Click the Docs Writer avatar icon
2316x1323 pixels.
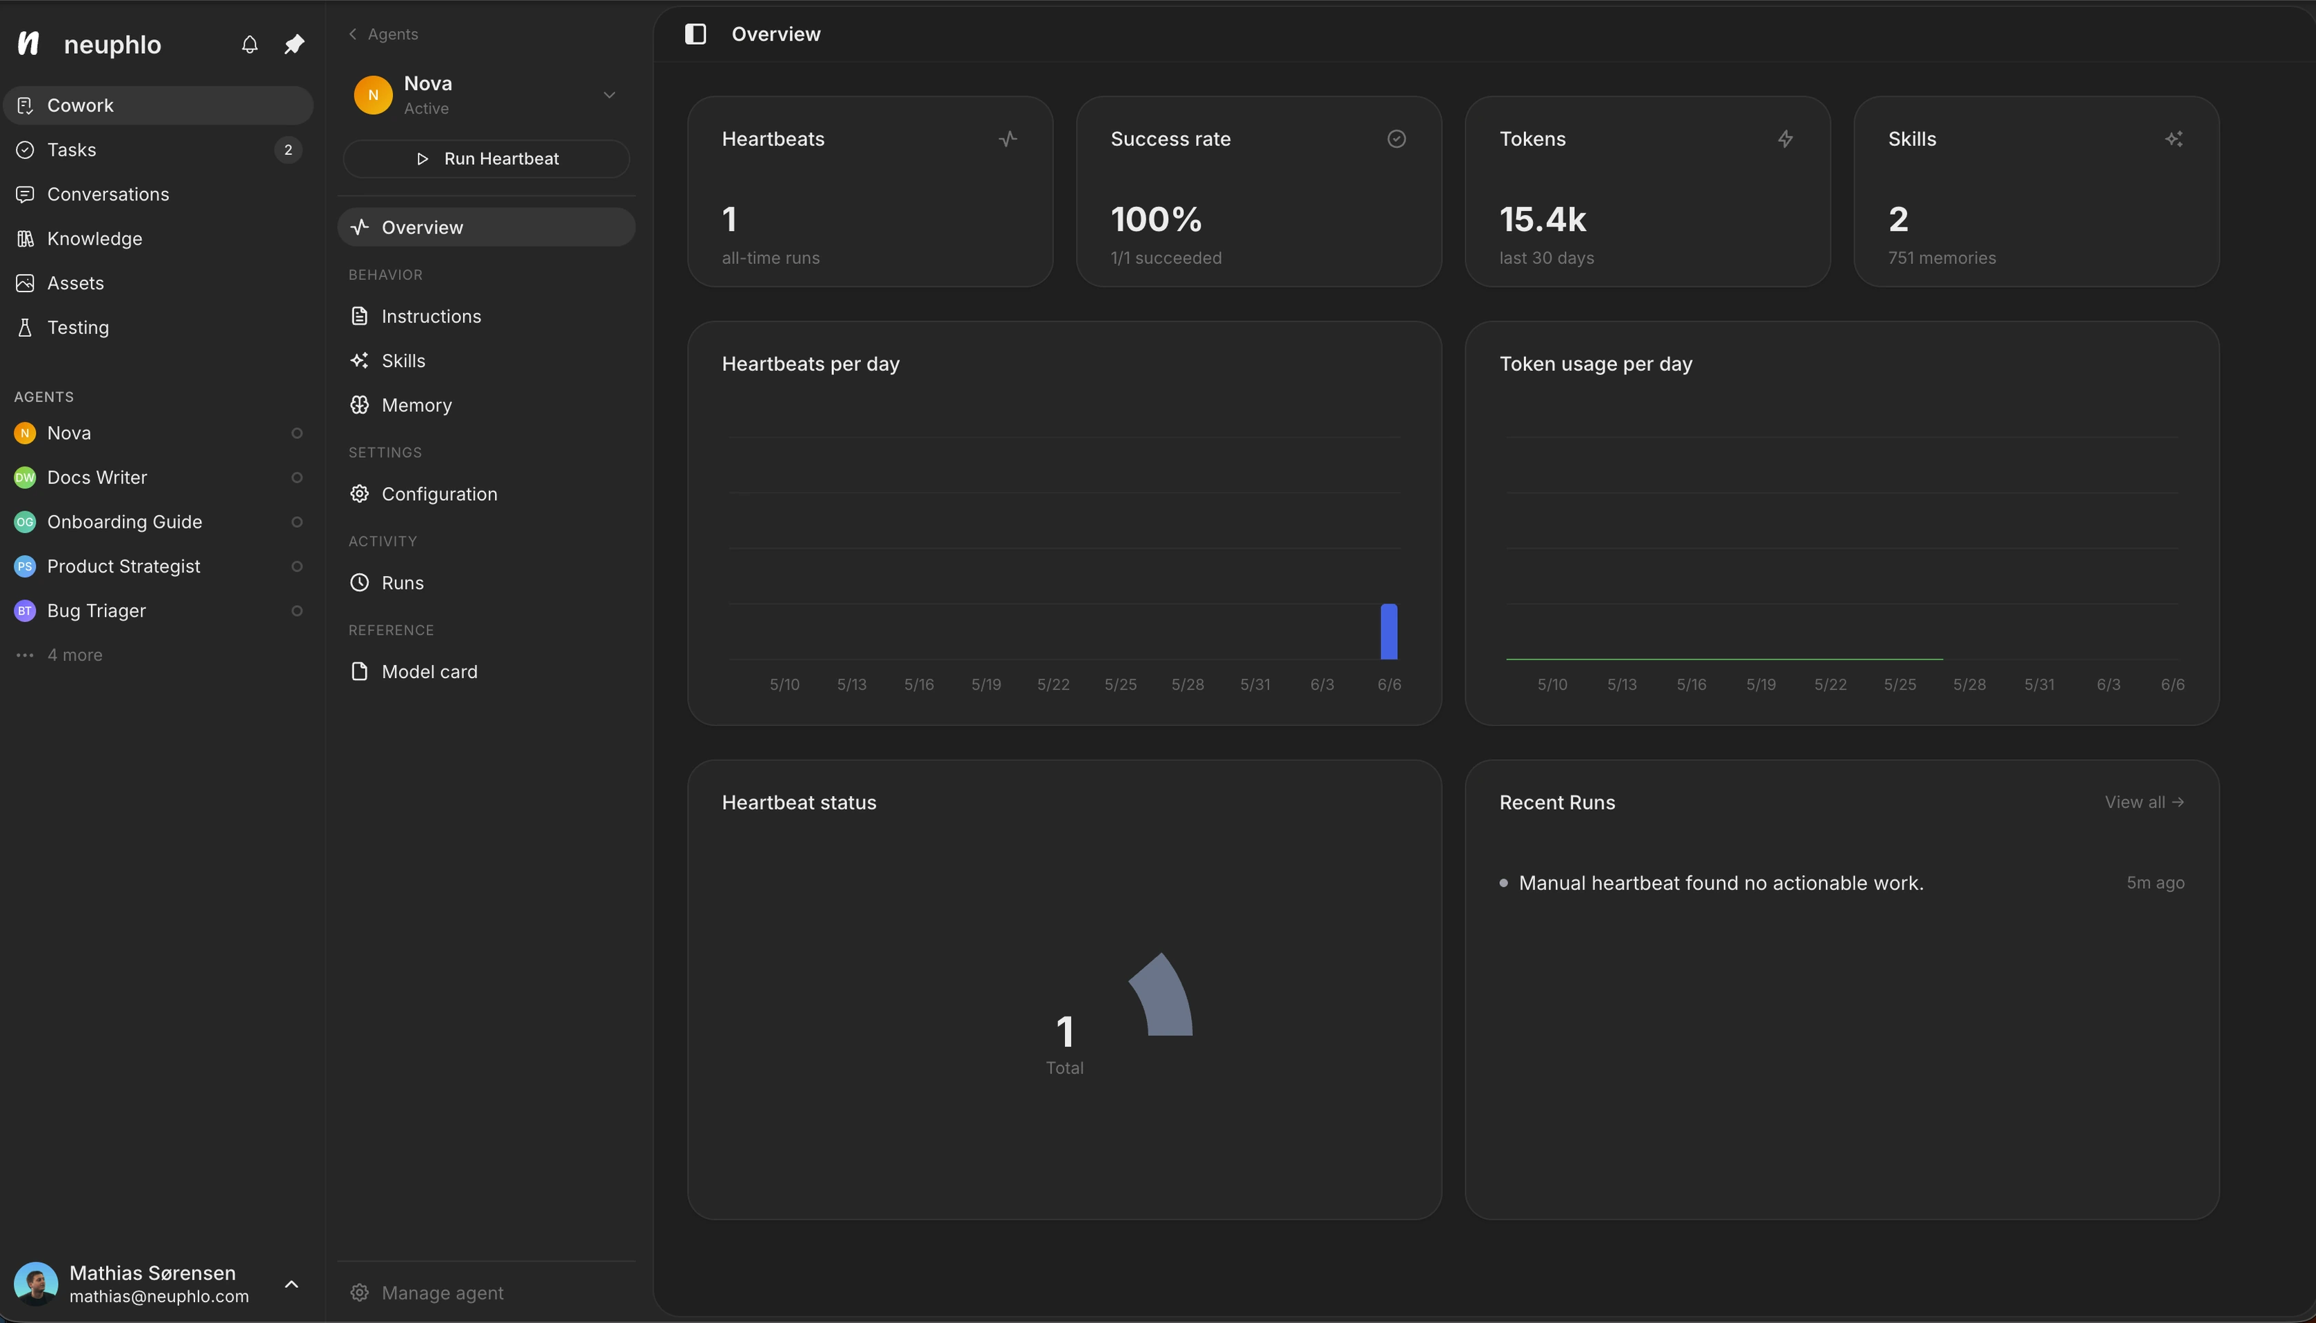coord(25,477)
